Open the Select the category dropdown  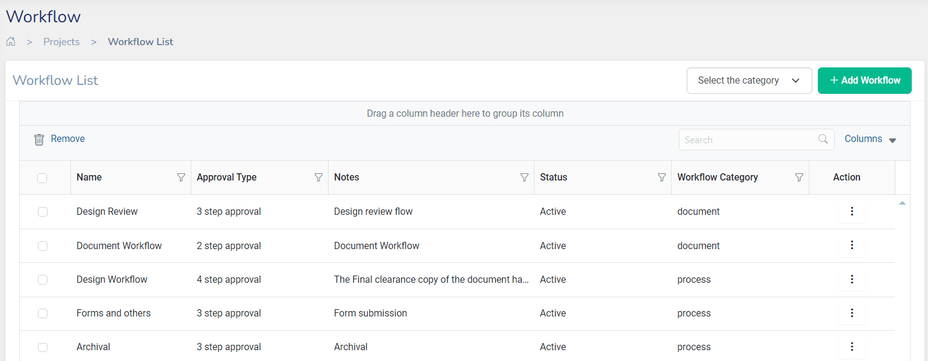point(749,81)
